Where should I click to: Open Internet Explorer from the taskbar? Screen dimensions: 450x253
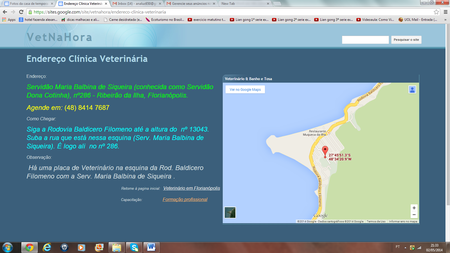pyautogui.click(x=47, y=247)
